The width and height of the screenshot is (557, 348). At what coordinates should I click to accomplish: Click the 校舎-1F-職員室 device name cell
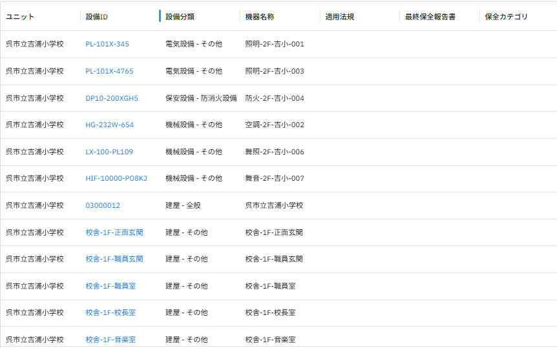[270, 286]
